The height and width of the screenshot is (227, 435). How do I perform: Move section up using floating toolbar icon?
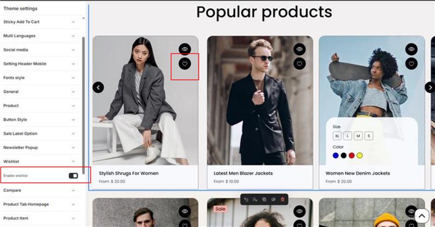246,199
